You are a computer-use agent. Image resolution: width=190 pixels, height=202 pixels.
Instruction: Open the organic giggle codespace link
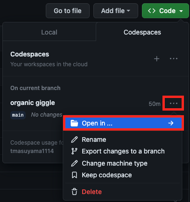point(33,103)
